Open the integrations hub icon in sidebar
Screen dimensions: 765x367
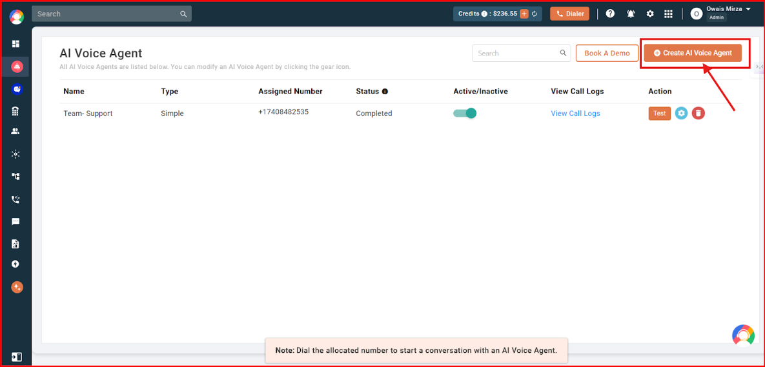[15, 154]
